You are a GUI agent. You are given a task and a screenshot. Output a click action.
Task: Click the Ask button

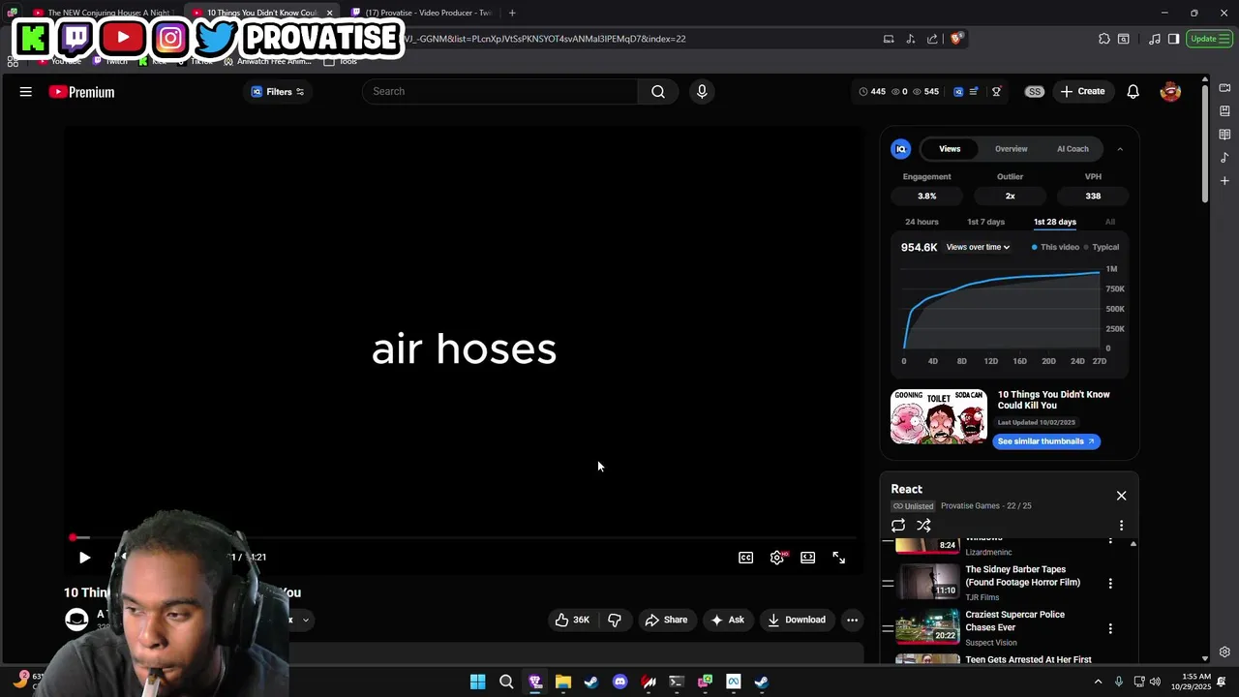(727, 620)
